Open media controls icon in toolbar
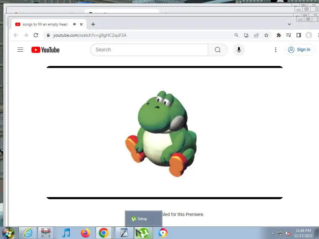 point(289,35)
